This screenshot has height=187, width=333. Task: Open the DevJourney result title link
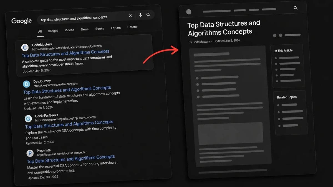(x=67, y=90)
